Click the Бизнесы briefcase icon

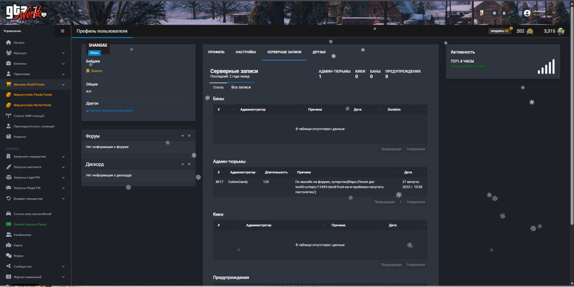coord(9,64)
